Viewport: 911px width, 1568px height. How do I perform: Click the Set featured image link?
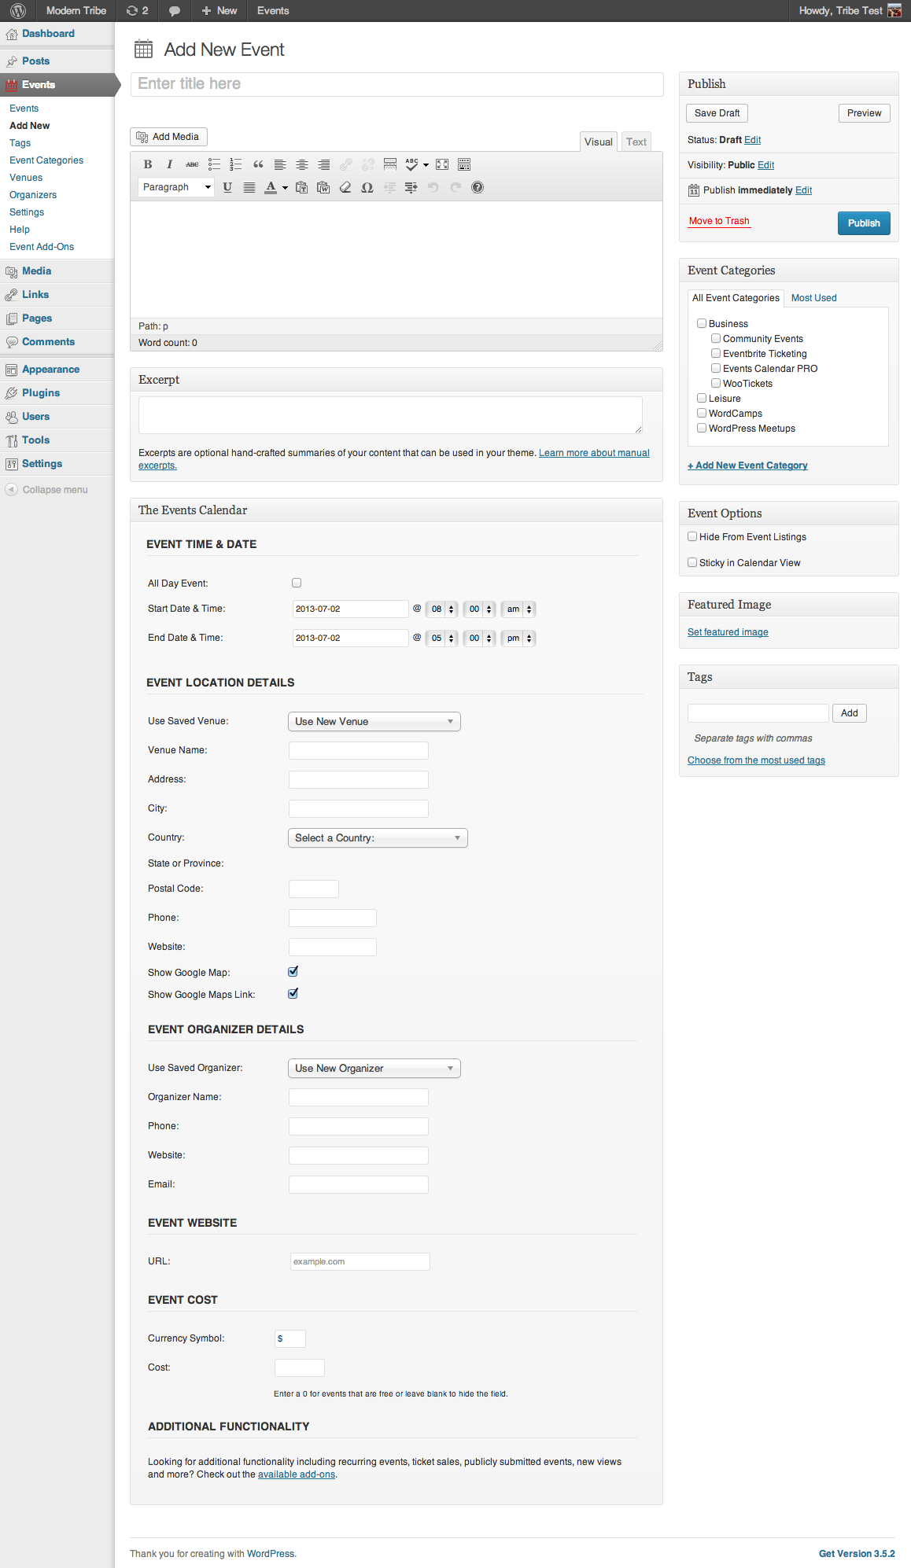[728, 632]
